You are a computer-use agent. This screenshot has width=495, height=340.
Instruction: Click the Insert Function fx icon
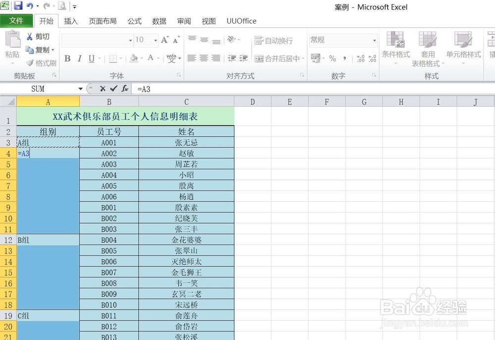[125, 89]
